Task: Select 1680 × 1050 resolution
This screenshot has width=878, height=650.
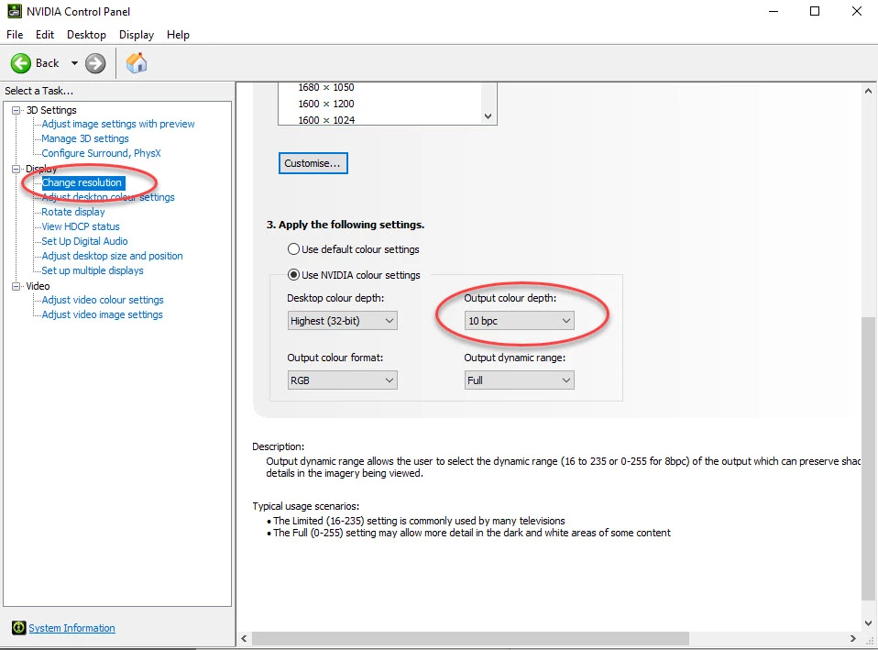Action: click(326, 87)
